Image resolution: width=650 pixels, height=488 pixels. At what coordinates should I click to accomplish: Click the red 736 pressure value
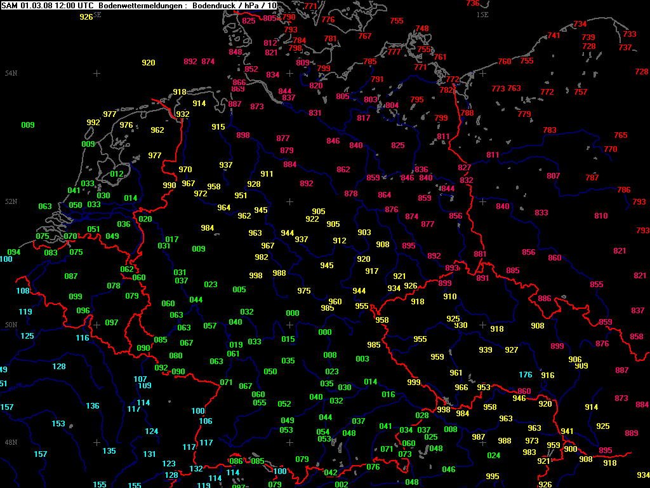[x=473, y=3]
